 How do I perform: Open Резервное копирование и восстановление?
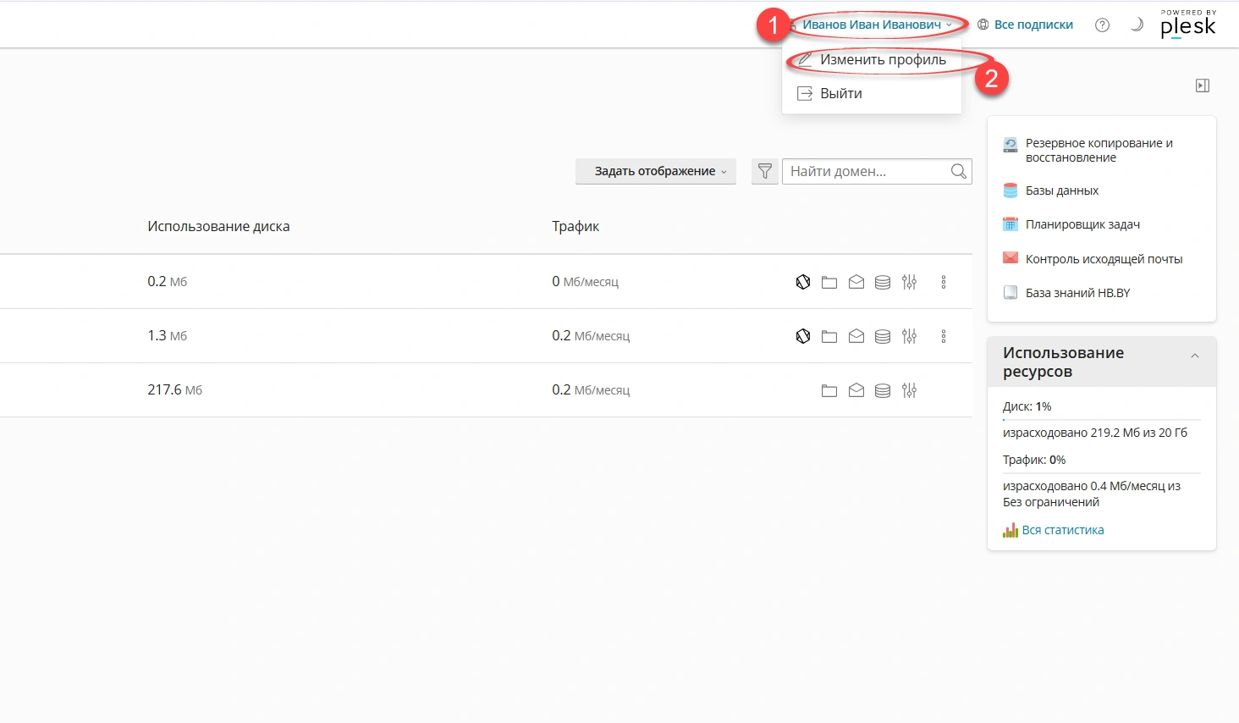point(1099,151)
